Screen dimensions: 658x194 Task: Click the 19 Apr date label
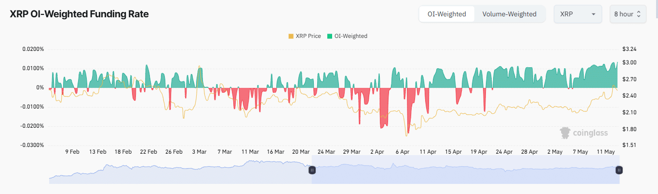pyautogui.click(x=479, y=152)
